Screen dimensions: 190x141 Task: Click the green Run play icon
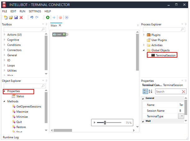(47, 18)
